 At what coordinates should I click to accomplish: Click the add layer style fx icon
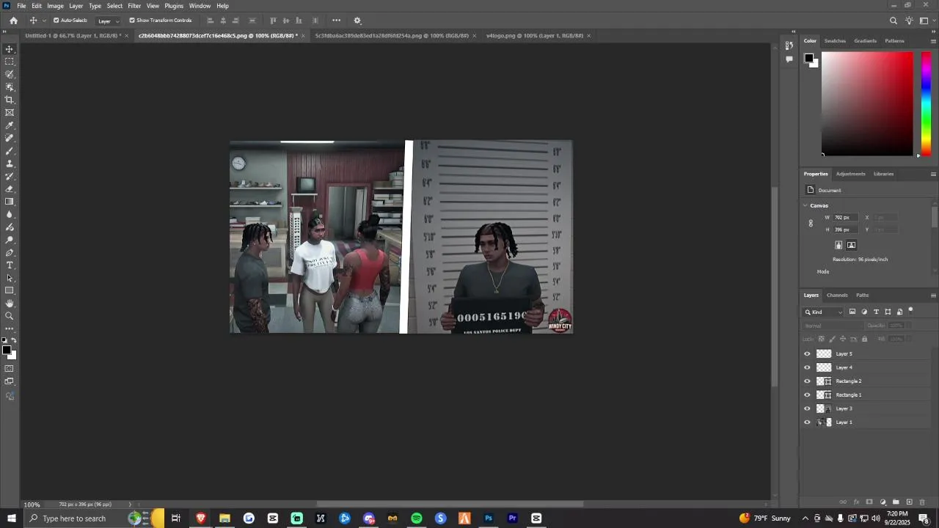point(856,502)
